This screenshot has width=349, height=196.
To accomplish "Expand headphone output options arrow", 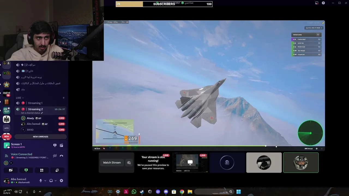I will [x=56, y=180].
